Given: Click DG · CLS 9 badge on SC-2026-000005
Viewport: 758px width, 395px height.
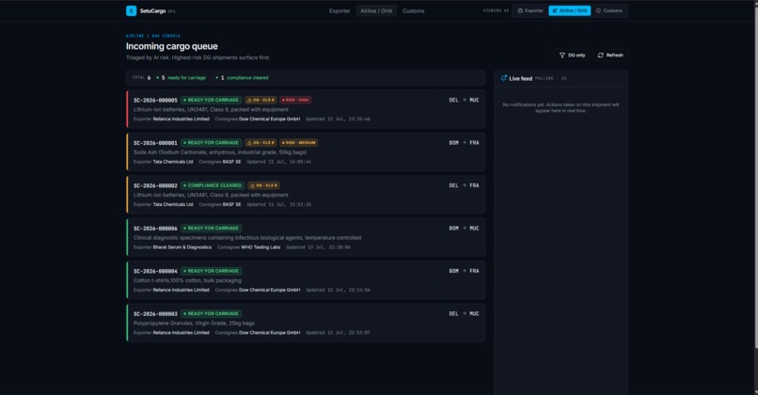Looking at the screenshot, I should pyautogui.click(x=261, y=100).
